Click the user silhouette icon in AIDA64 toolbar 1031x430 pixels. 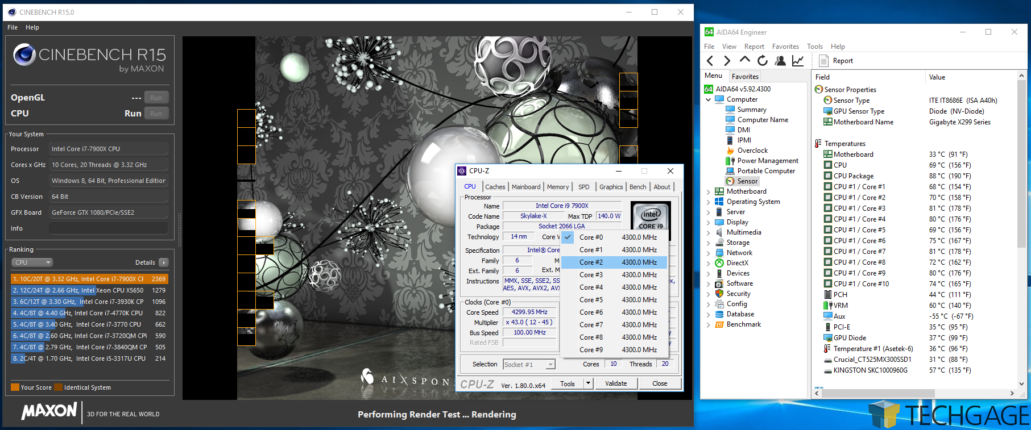pyautogui.click(x=780, y=61)
